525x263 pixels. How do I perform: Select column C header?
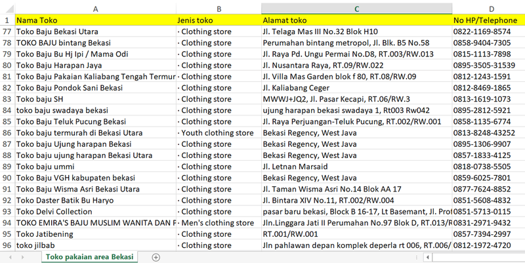356,9
